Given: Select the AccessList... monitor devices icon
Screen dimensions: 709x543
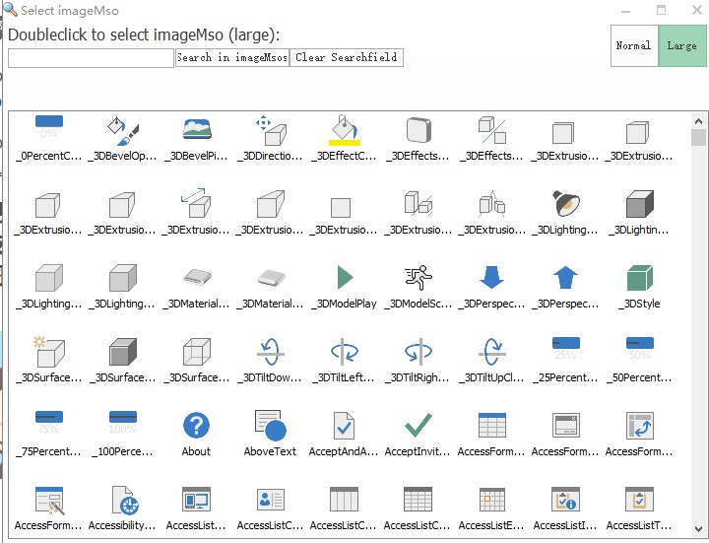Looking at the screenshot, I should (x=196, y=500).
